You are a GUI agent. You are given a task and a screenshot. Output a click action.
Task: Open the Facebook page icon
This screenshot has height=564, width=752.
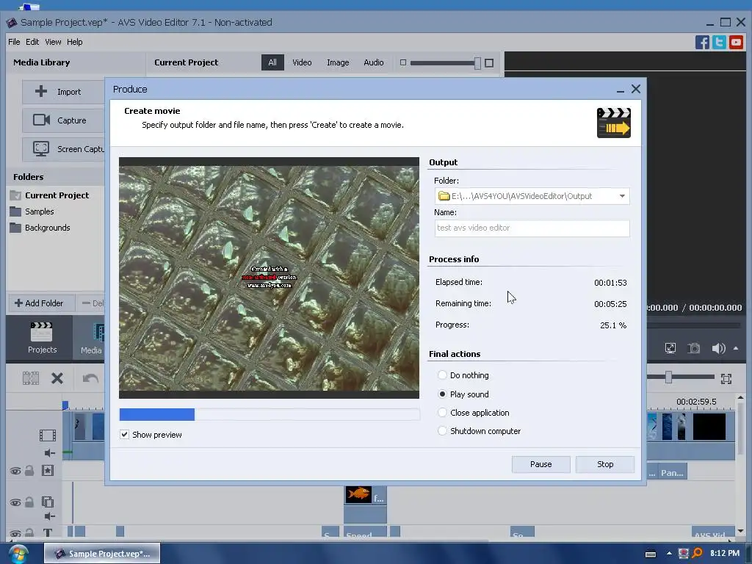pos(702,42)
